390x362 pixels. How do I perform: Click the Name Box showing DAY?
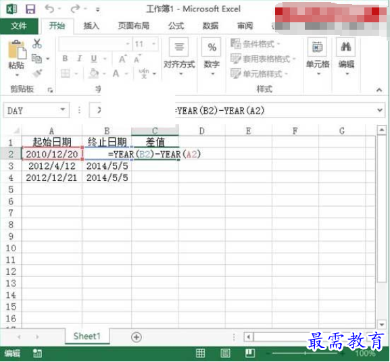pos(36,110)
